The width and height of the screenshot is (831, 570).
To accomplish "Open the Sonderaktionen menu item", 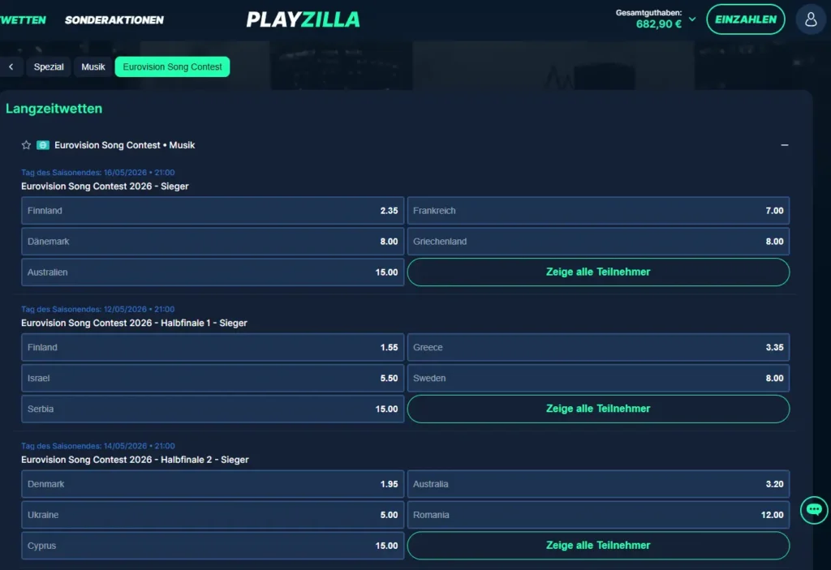I will (x=114, y=20).
